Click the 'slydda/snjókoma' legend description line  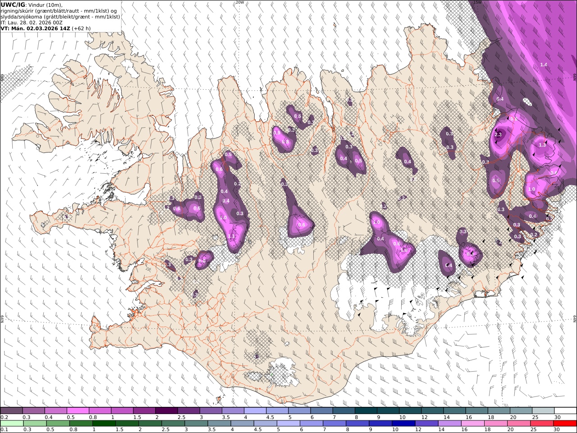coord(60,16)
